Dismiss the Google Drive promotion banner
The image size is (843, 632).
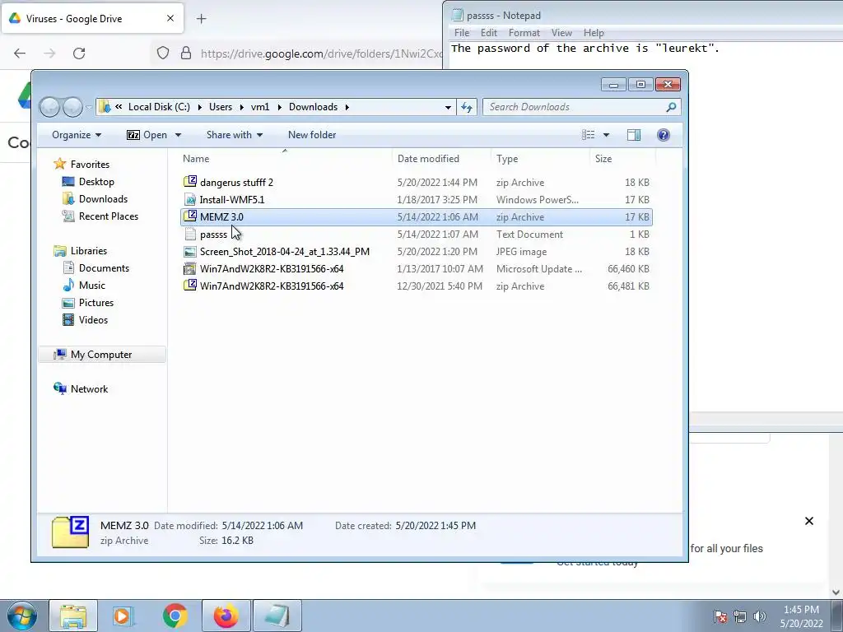tap(808, 521)
